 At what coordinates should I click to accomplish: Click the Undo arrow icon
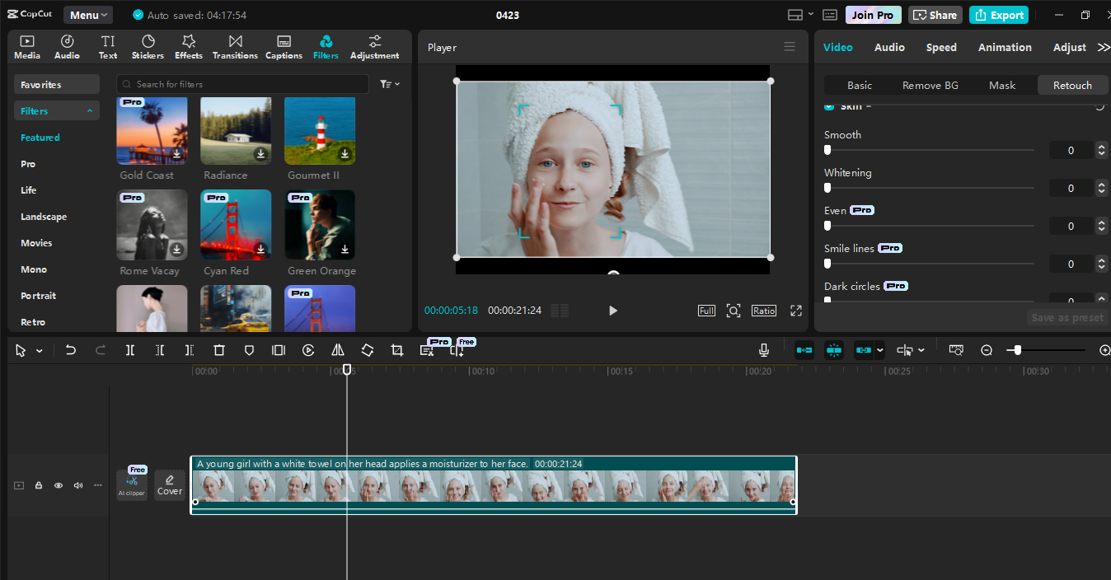click(70, 349)
